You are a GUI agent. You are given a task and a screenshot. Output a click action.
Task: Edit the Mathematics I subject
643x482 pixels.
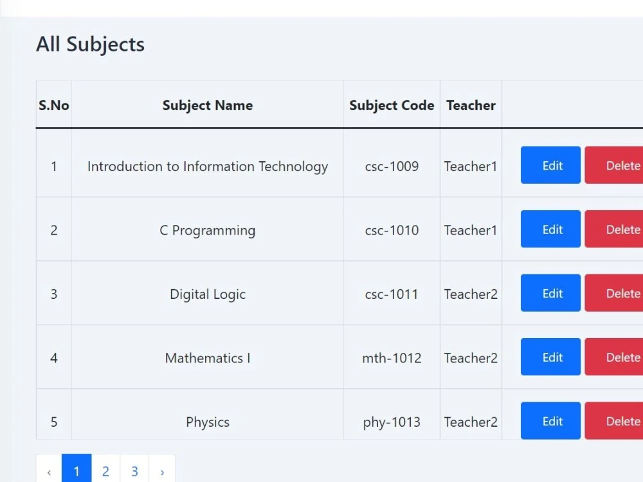point(550,357)
